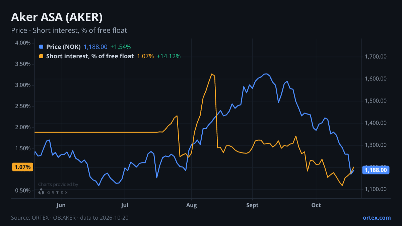
Task: Click the orange 1.07% axis value badge
Action: point(23,167)
